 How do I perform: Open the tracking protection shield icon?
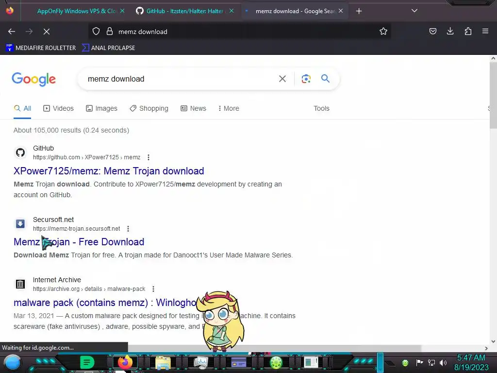[x=96, y=32]
